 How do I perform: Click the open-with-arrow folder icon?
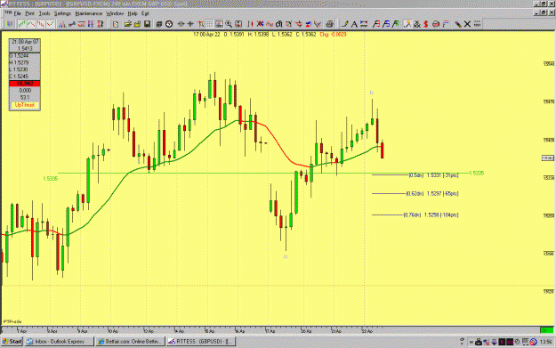coord(137,24)
